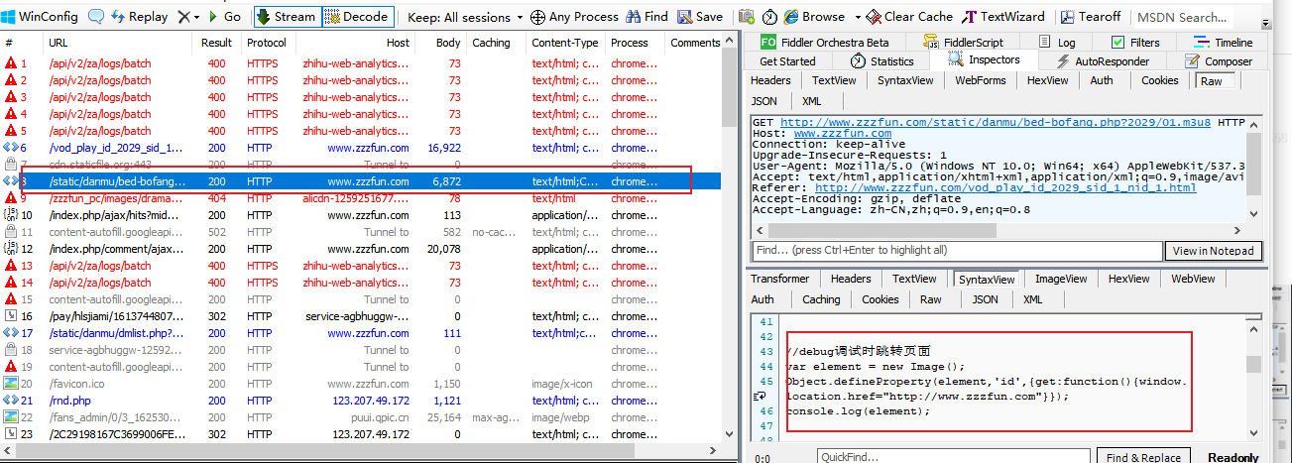Click image icon of session 22

[11, 417]
